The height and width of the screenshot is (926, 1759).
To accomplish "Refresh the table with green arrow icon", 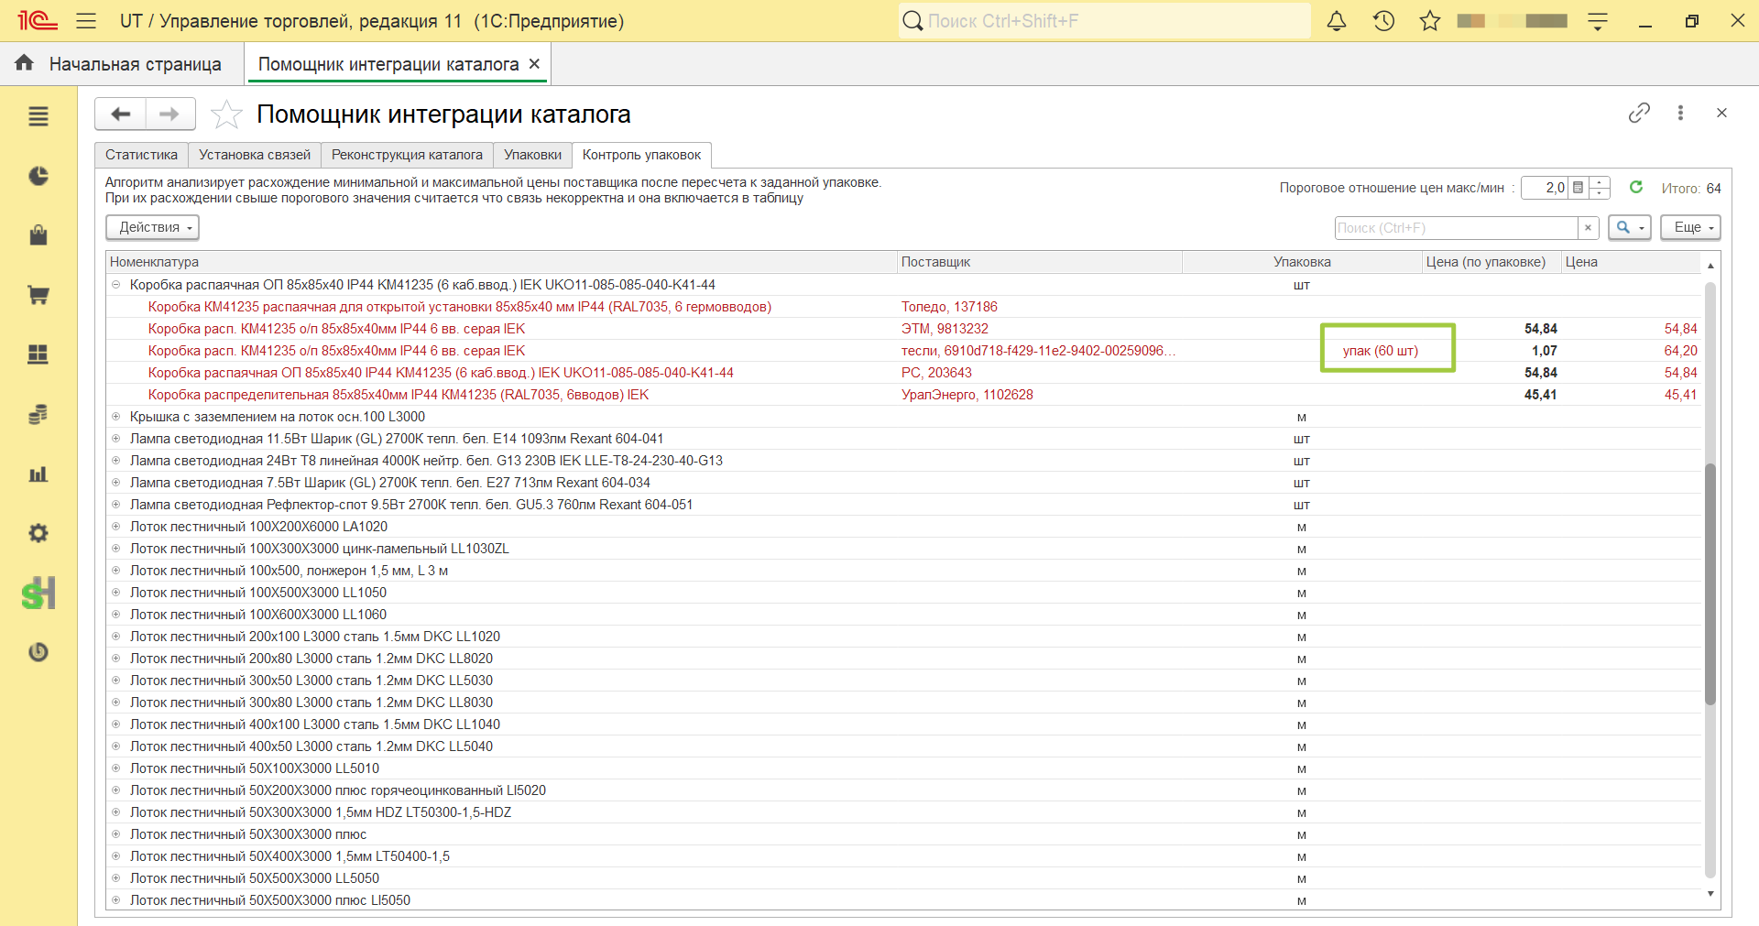I will [1636, 187].
